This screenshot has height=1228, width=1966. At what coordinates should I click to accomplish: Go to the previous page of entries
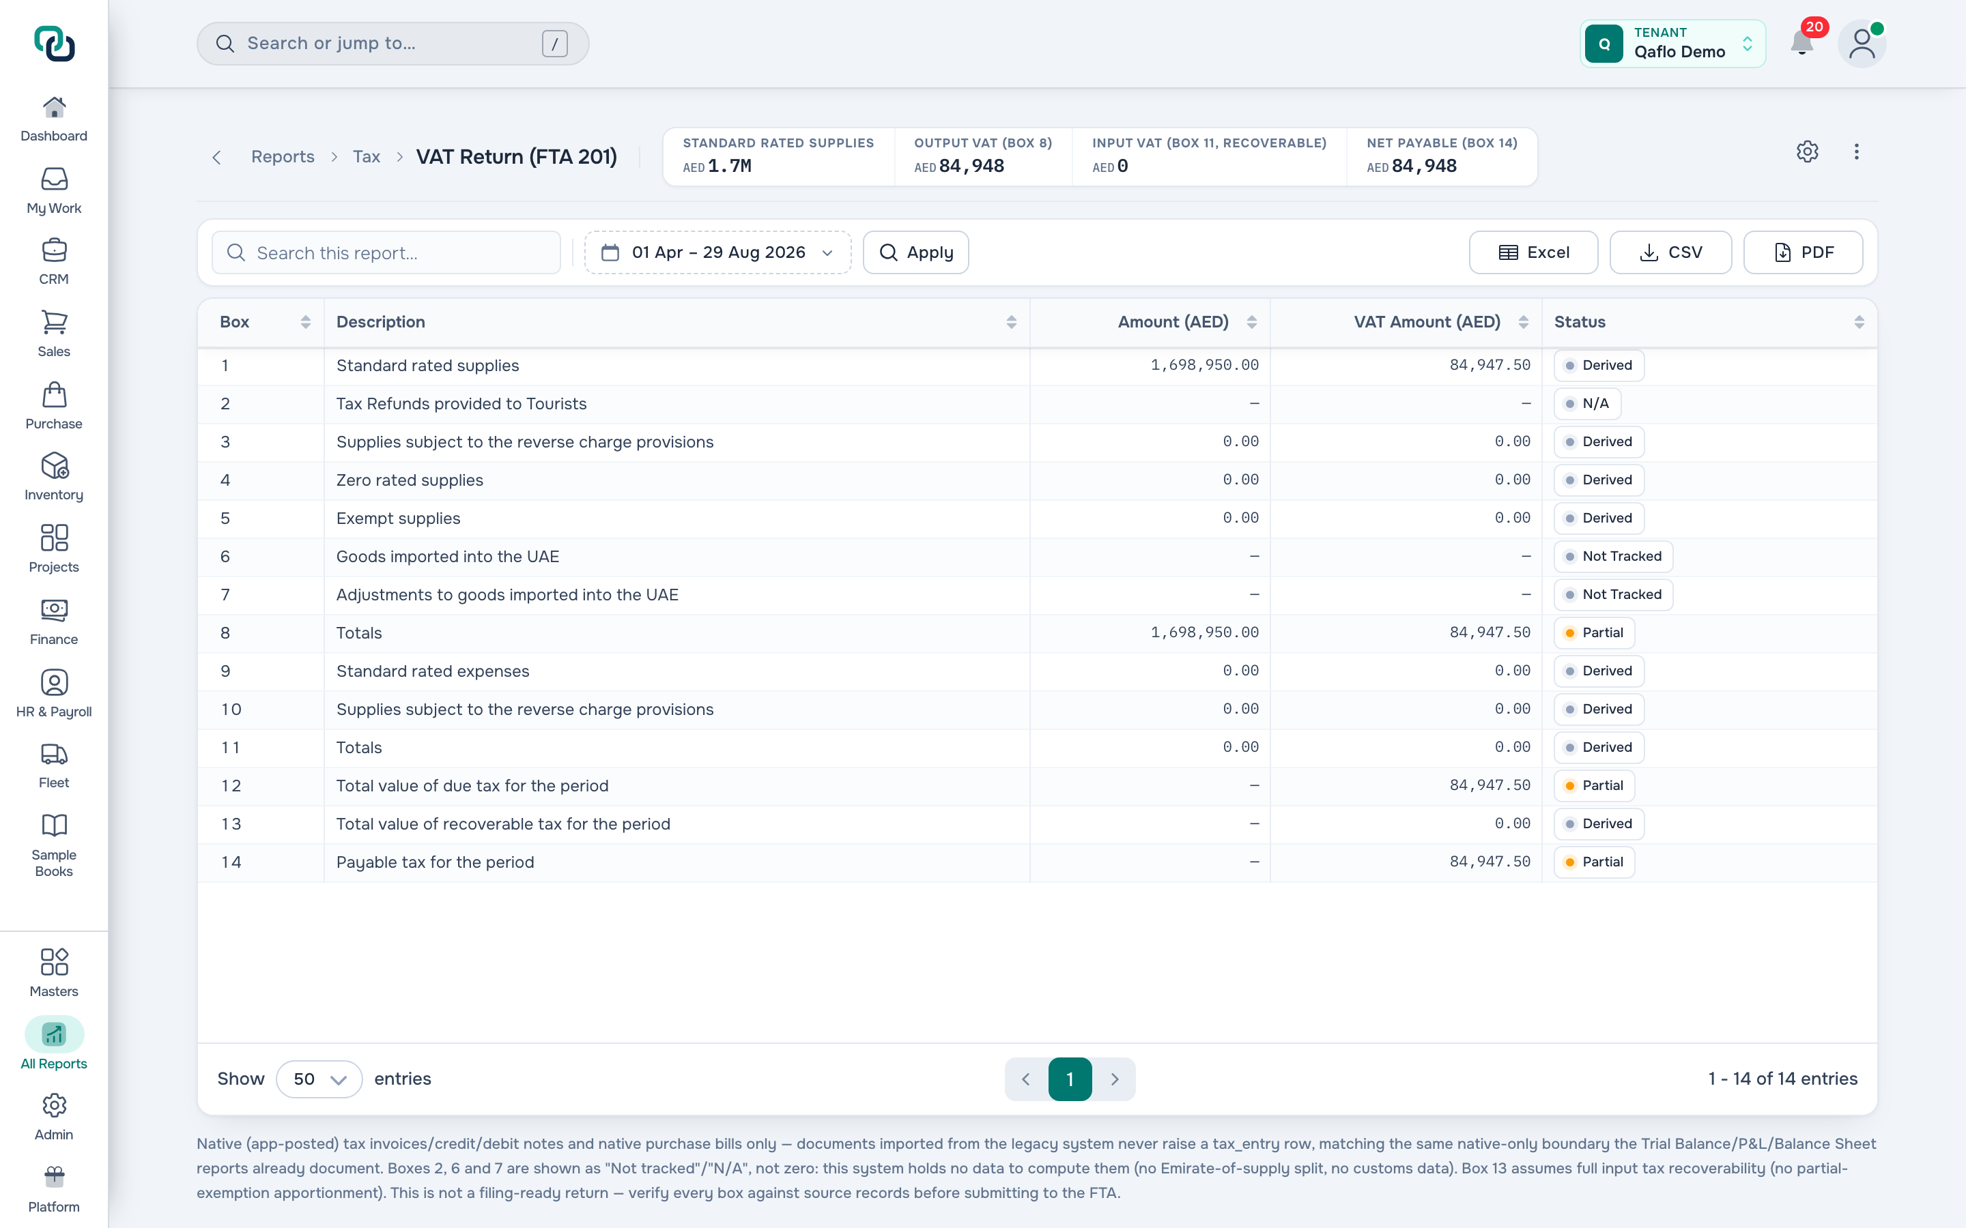(x=1026, y=1079)
